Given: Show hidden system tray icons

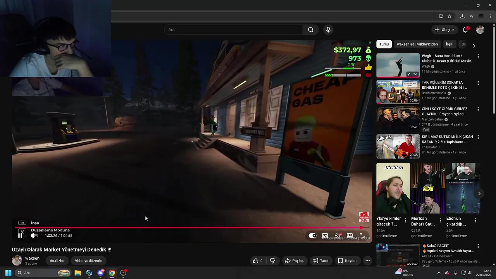Looking at the screenshot, I should (x=439, y=273).
